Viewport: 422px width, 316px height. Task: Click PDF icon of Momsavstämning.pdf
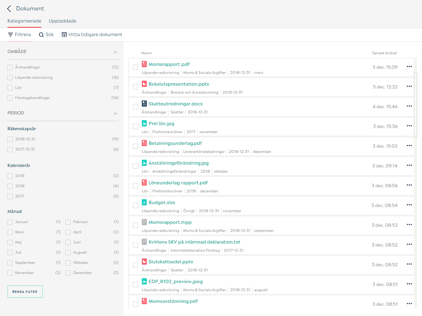(x=144, y=301)
